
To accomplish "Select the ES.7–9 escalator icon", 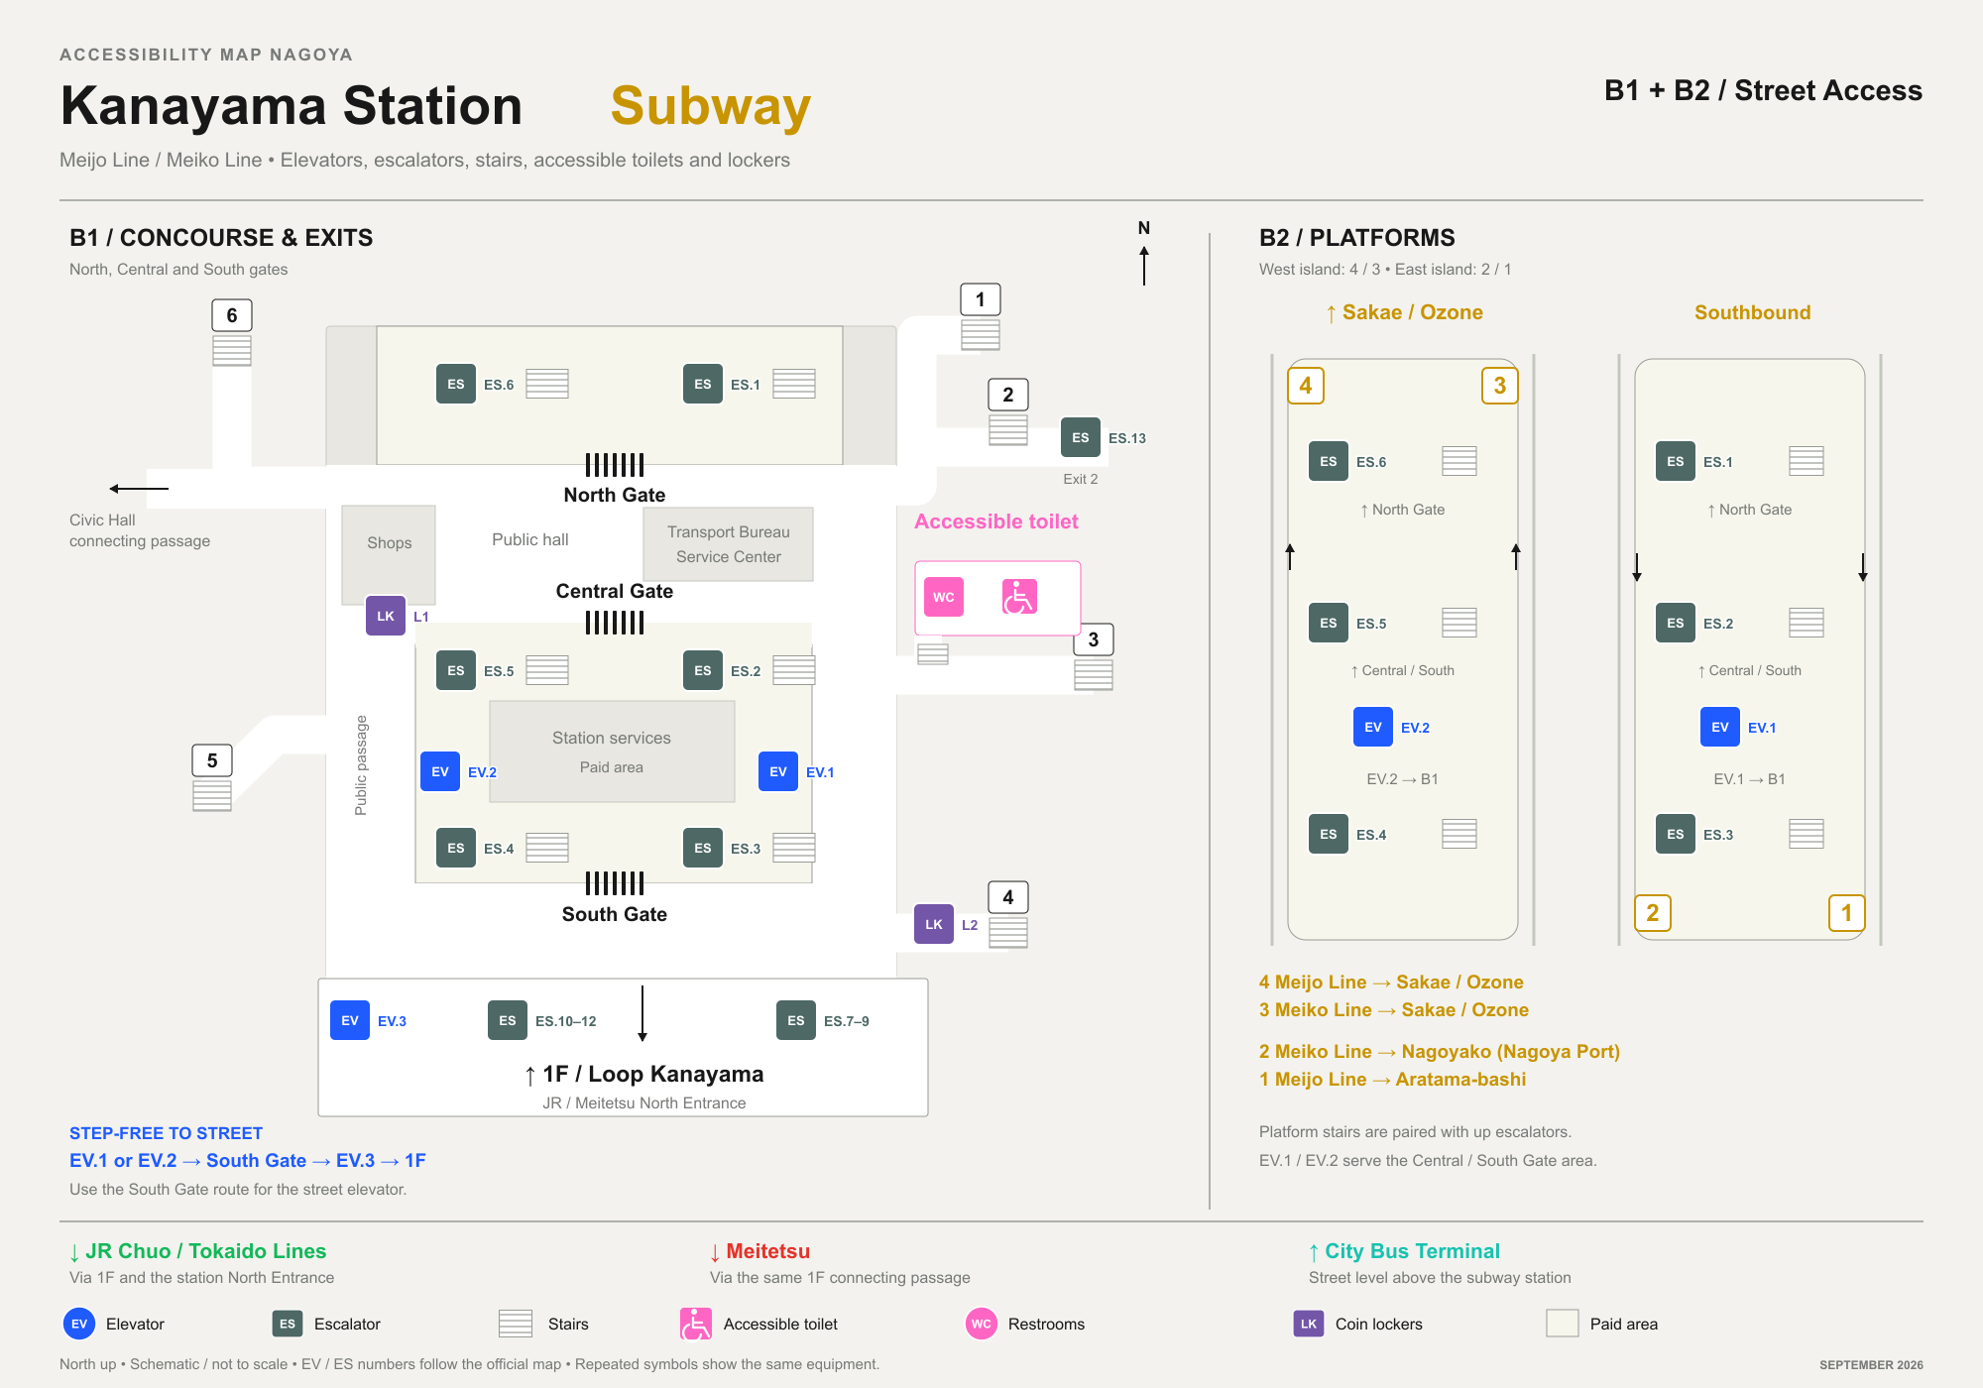I will tap(796, 1020).
